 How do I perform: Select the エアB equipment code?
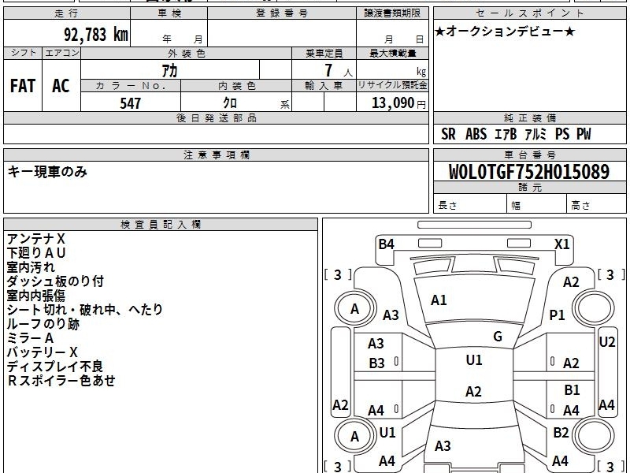tap(506, 134)
